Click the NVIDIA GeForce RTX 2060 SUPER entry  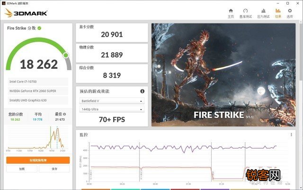(38, 91)
